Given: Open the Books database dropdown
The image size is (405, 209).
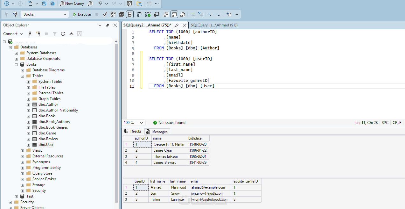Looking at the screenshot, I should pyautogui.click(x=65, y=14).
